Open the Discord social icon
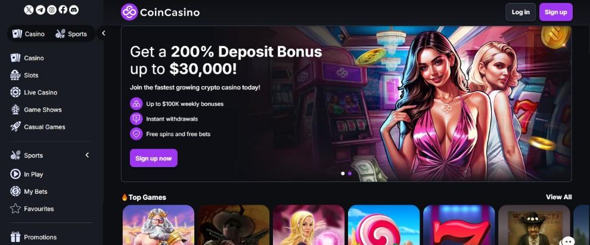 [x=74, y=10]
